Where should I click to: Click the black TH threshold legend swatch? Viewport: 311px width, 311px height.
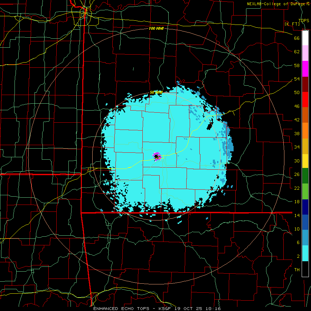coord(305,269)
